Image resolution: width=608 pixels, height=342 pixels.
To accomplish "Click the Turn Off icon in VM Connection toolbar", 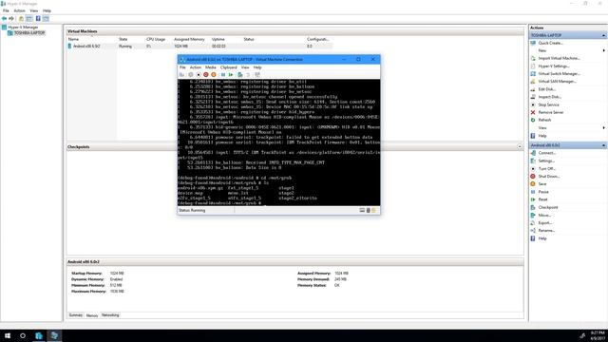I will coord(199,74).
